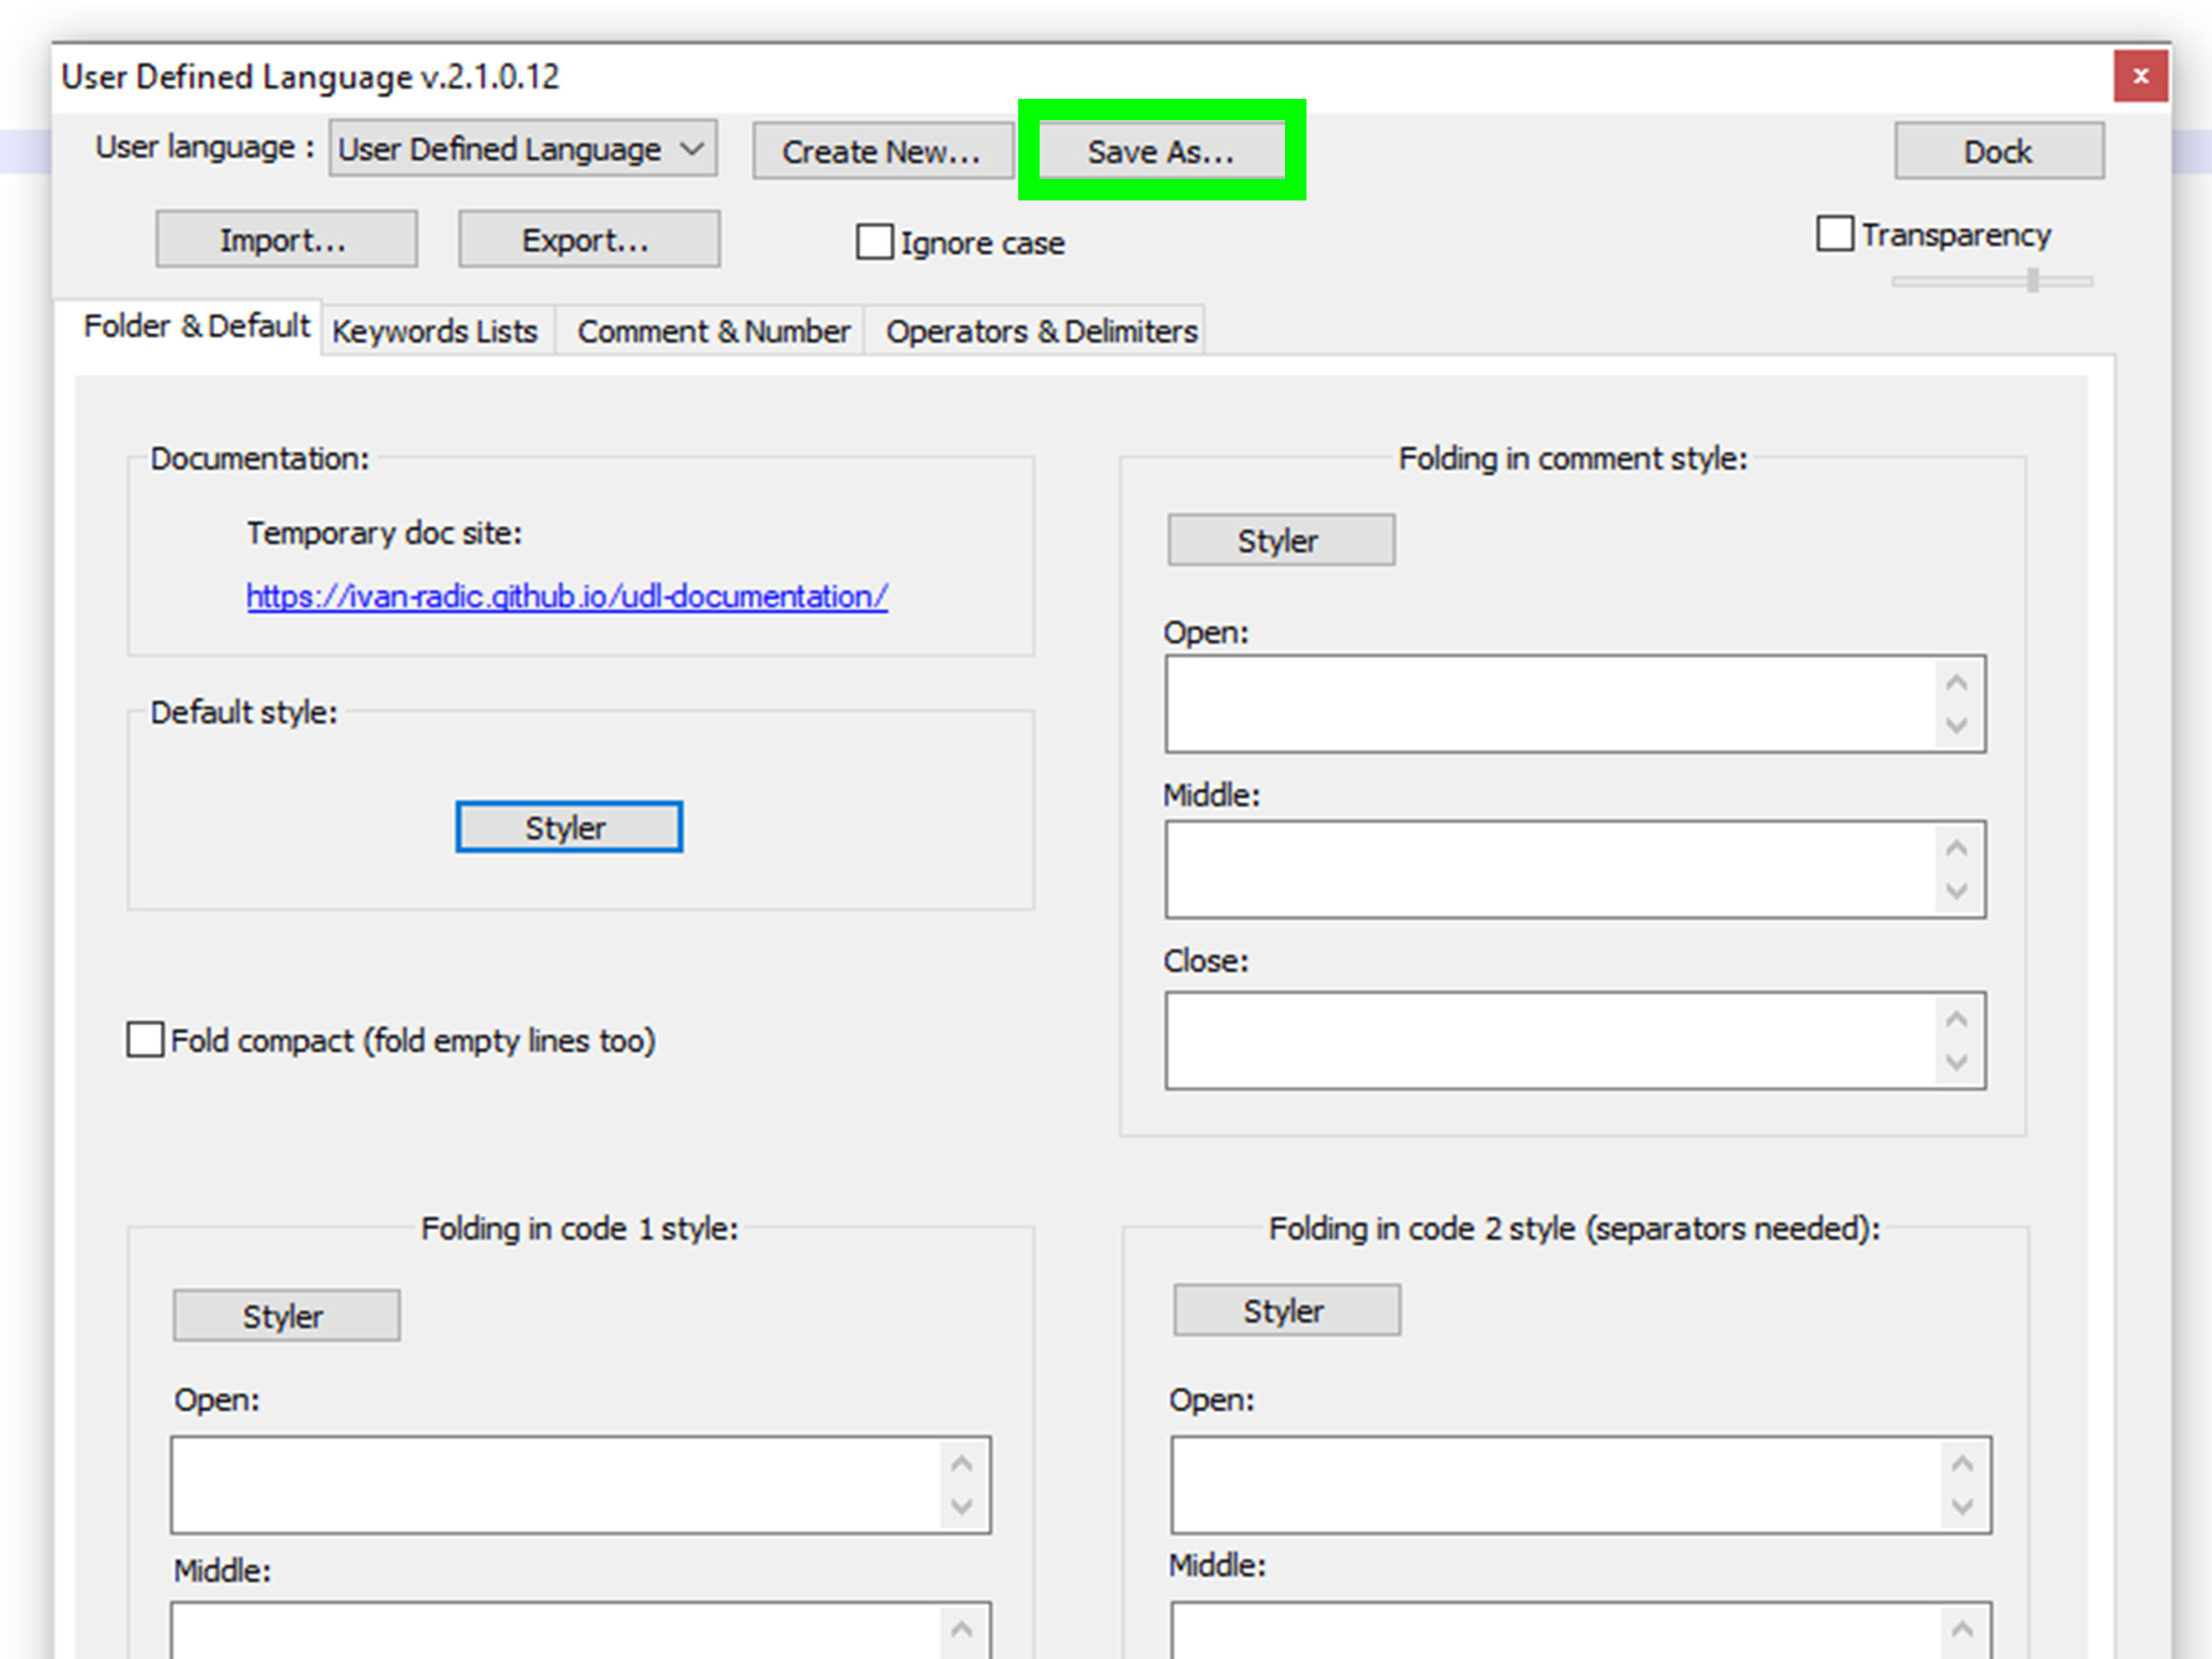
Task: Click scroll-up arrow in comment Middle field
Action: click(1957, 848)
